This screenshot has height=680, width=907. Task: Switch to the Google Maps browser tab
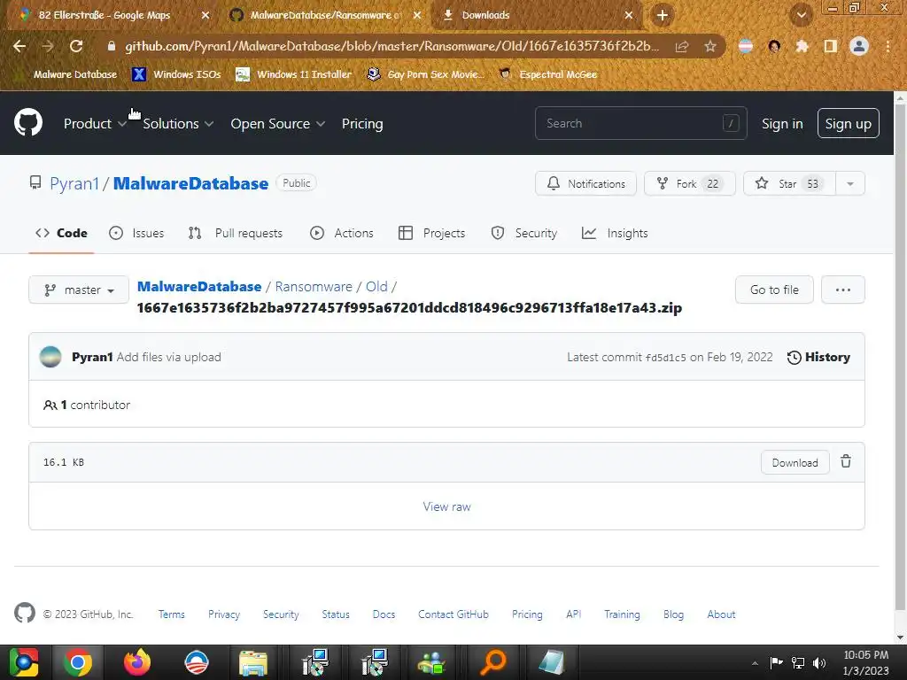tap(105, 15)
